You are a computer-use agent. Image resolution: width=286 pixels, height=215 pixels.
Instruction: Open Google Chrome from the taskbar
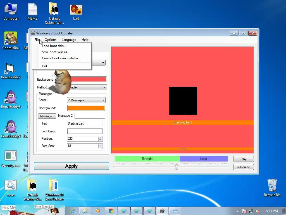[x=111, y=211]
